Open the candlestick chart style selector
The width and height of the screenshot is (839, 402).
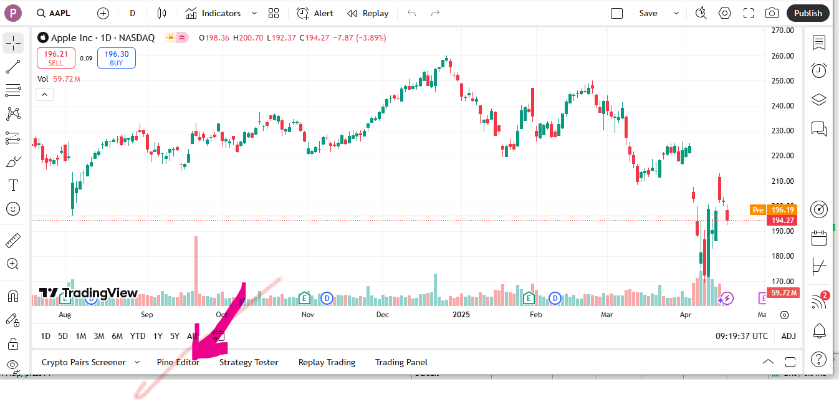click(162, 13)
